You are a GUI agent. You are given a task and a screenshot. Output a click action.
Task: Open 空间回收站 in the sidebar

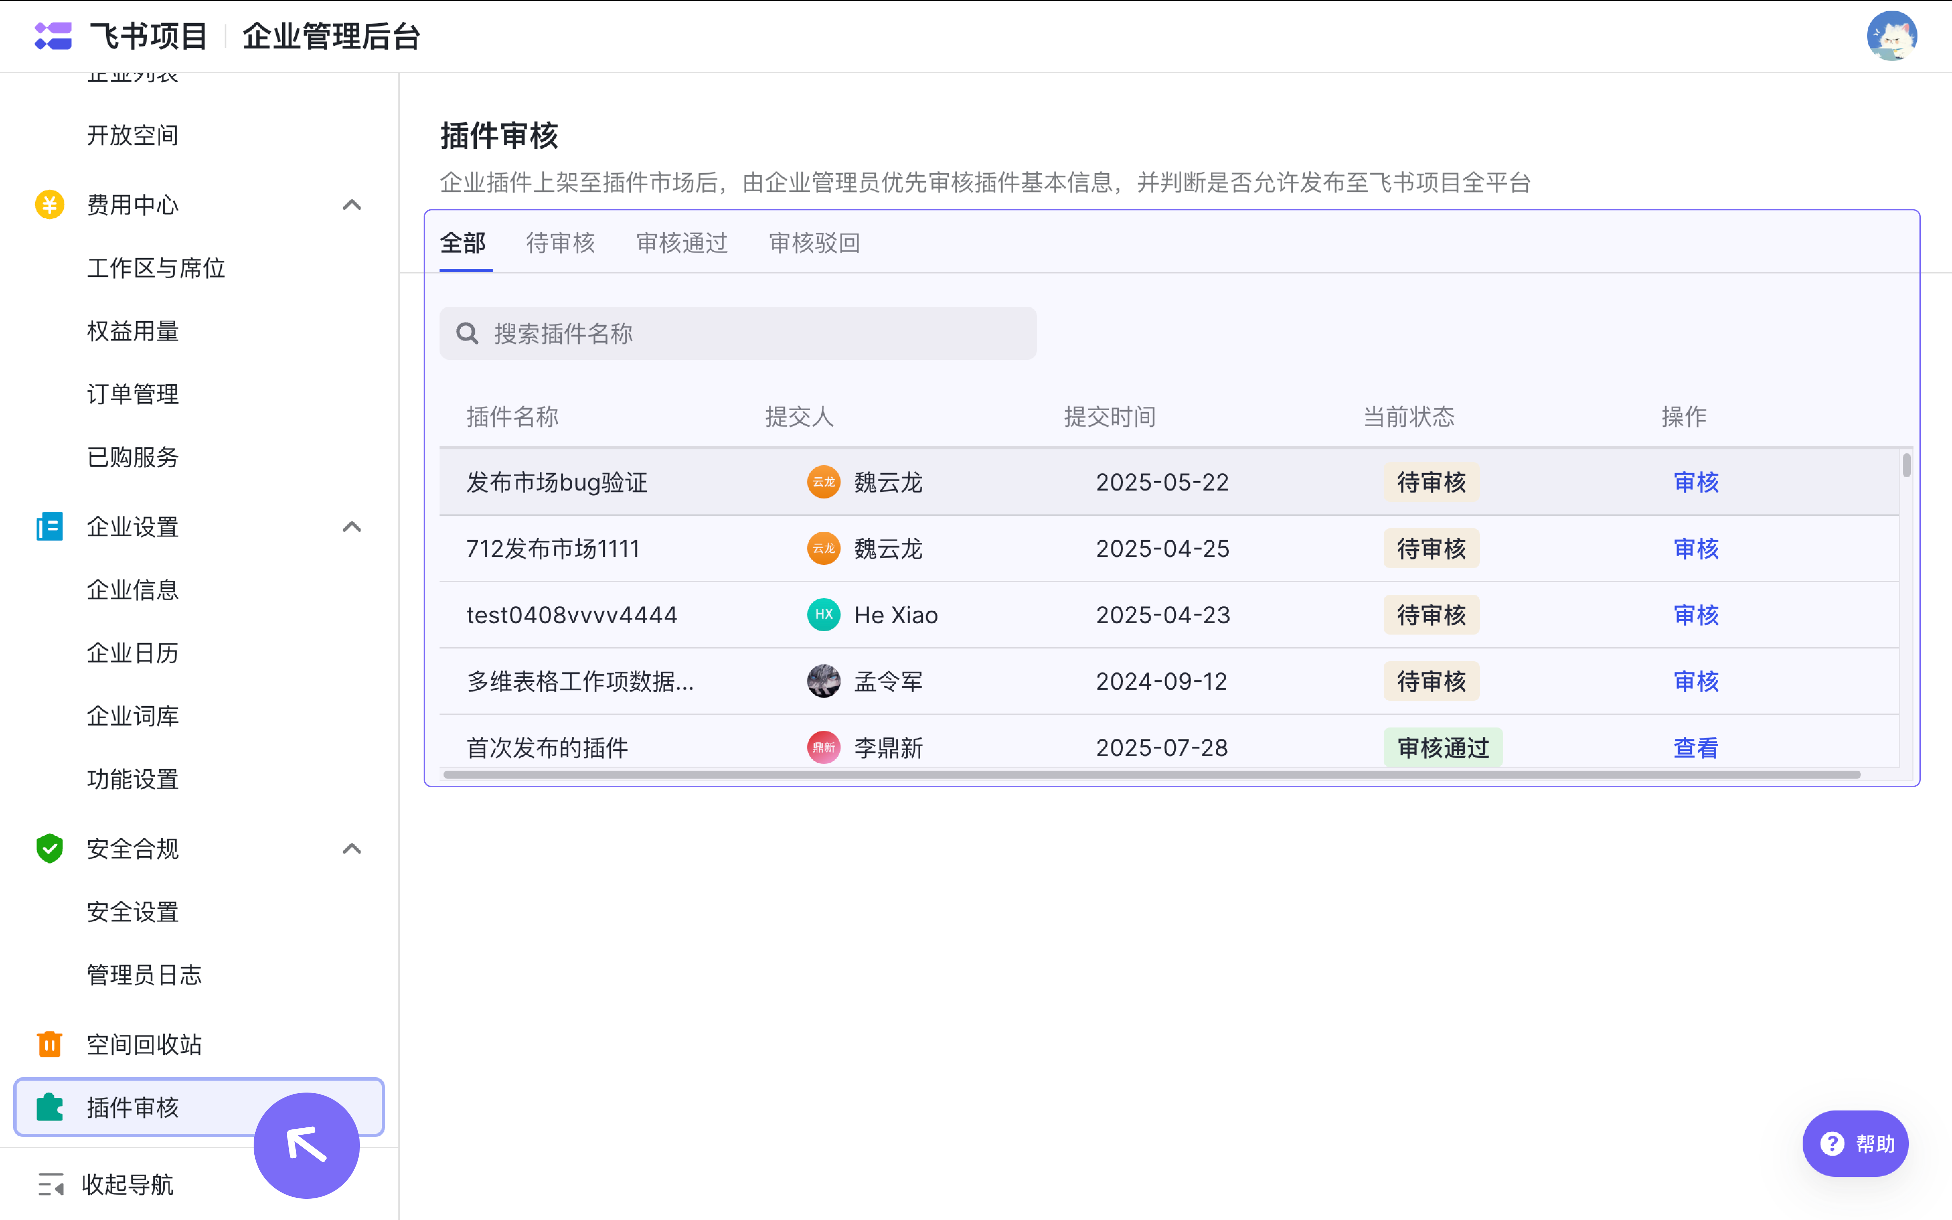(144, 1044)
